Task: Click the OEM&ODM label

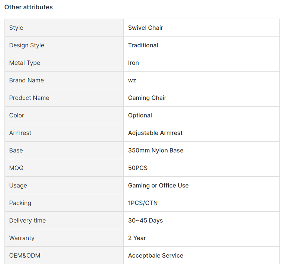Action: [25, 255]
